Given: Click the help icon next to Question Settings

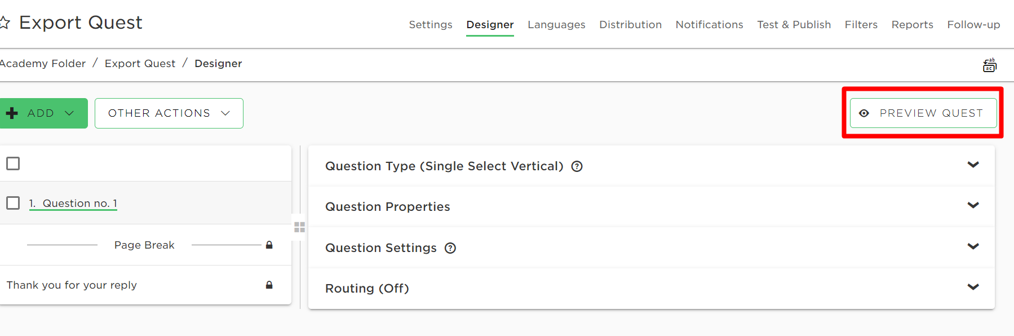Looking at the screenshot, I should (x=450, y=248).
